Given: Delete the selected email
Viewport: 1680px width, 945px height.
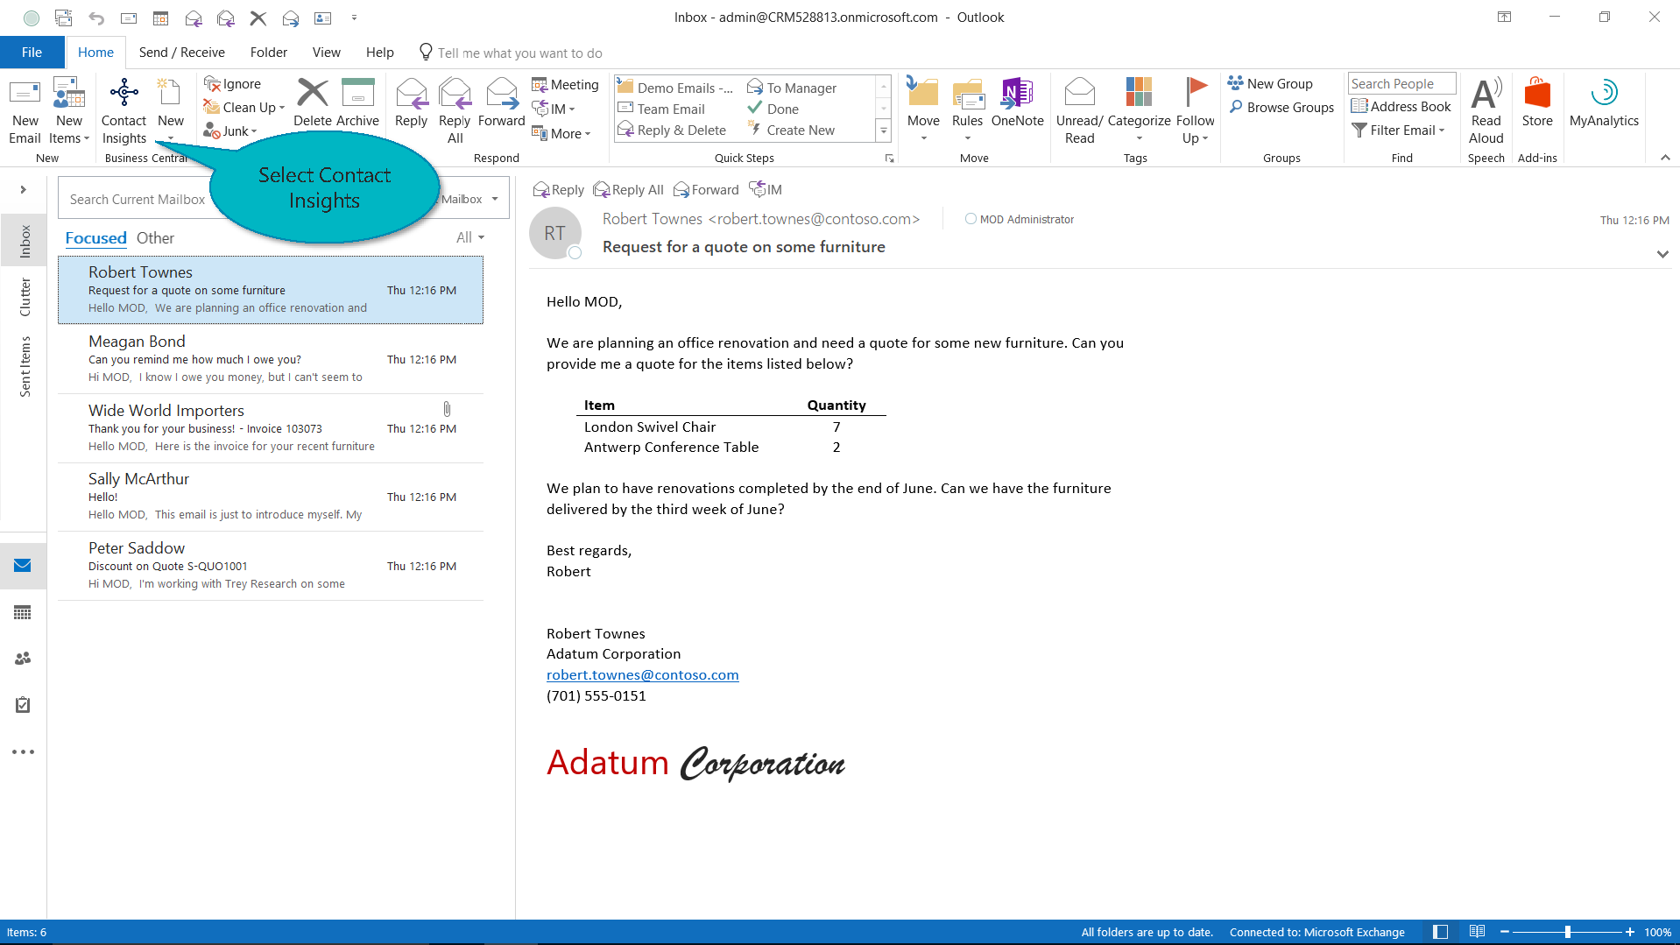Looking at the screenshot, I should [312, 103].
